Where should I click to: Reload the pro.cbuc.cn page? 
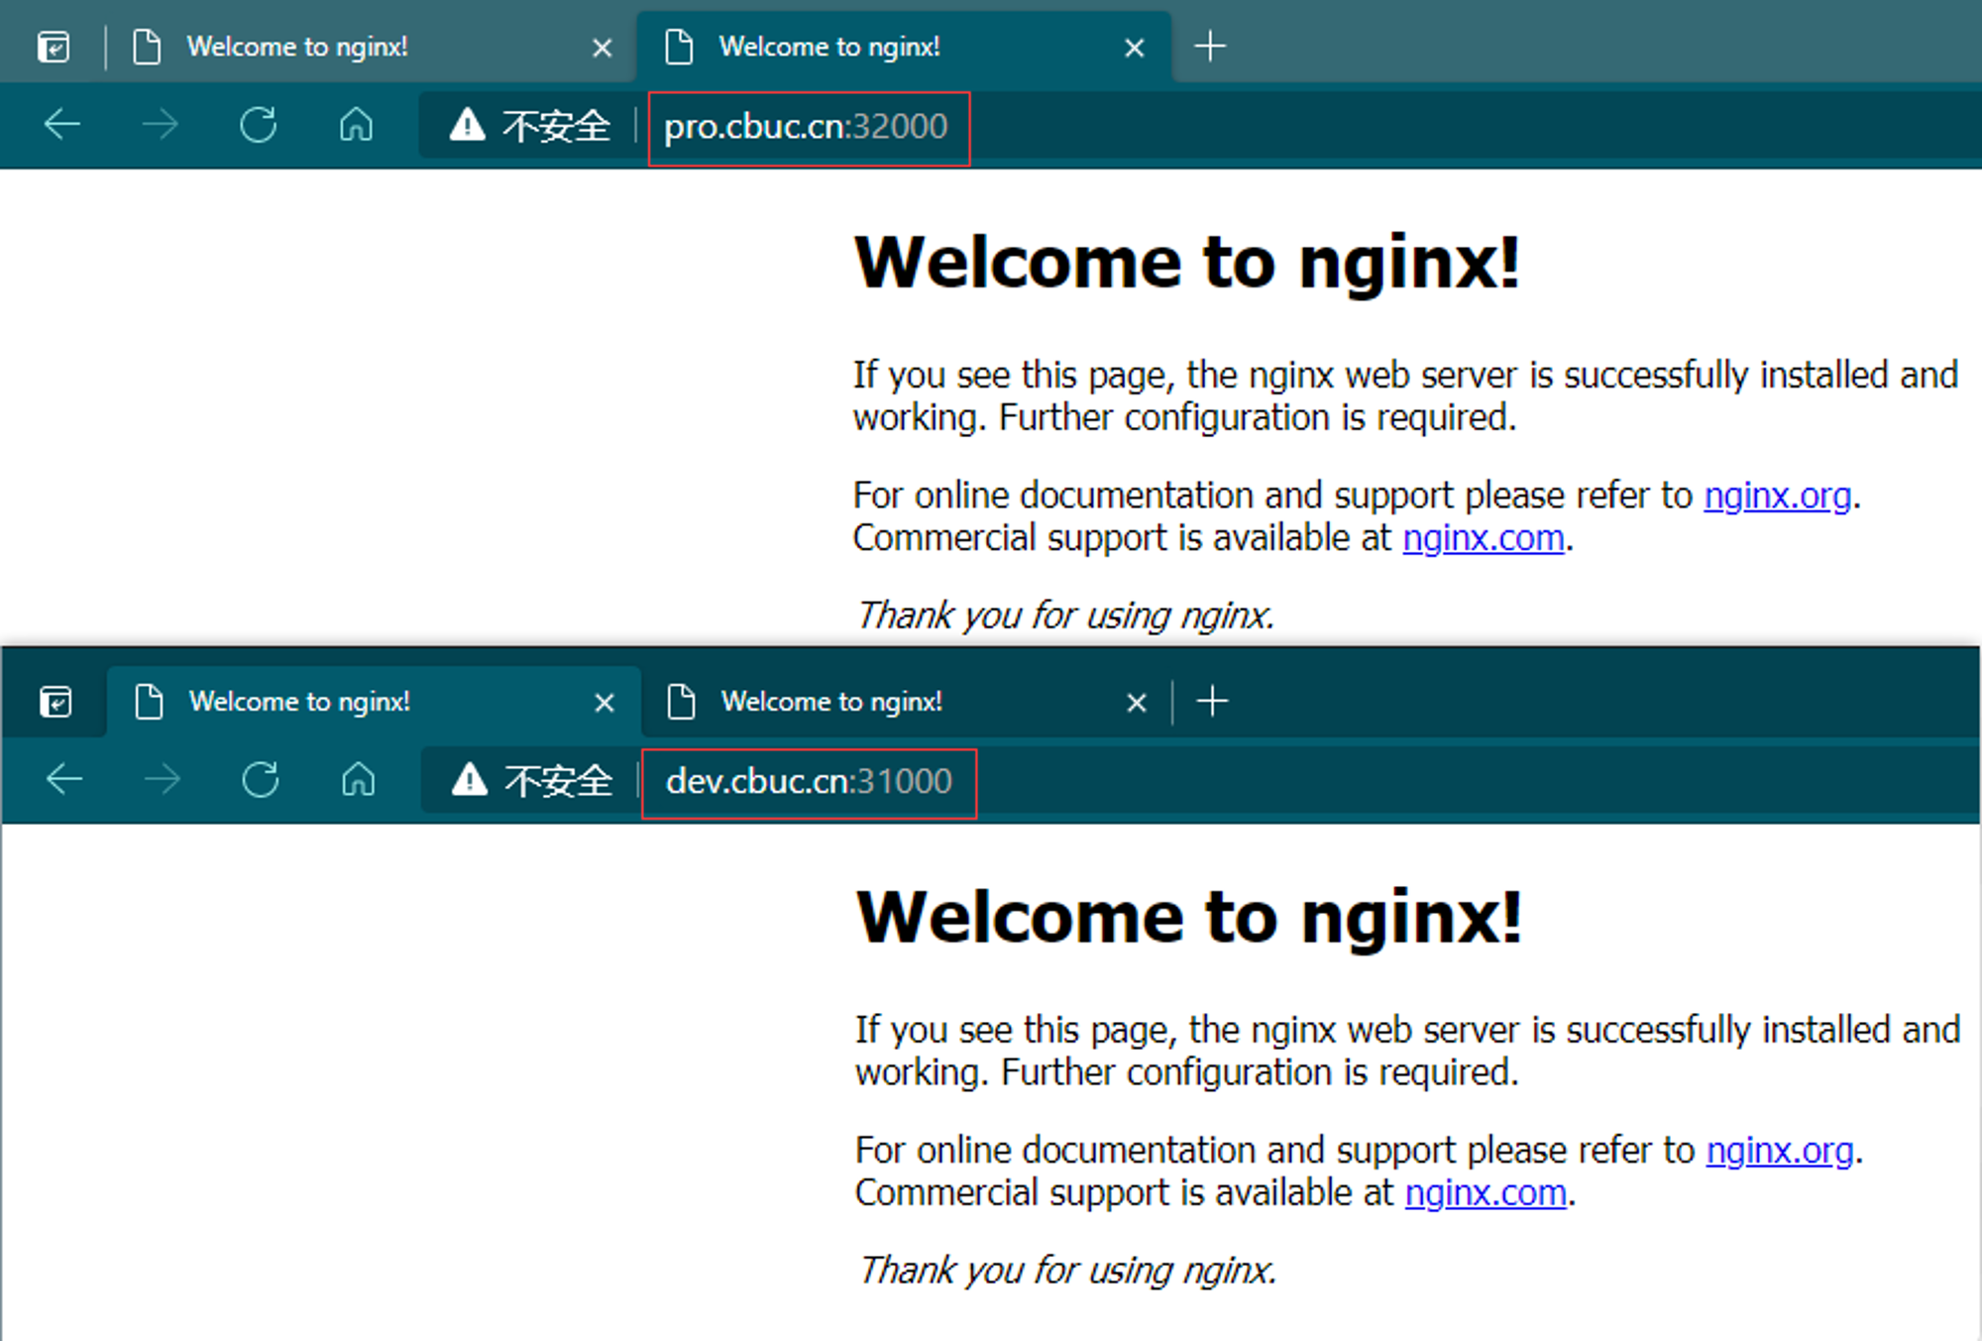click(x=259, y=125)
